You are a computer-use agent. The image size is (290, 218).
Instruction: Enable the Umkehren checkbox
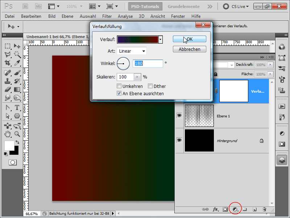(x=119, y=86)
